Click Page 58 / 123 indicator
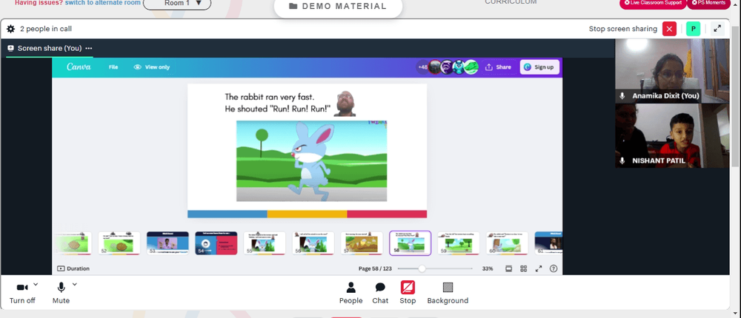 (x=375, y=268)
